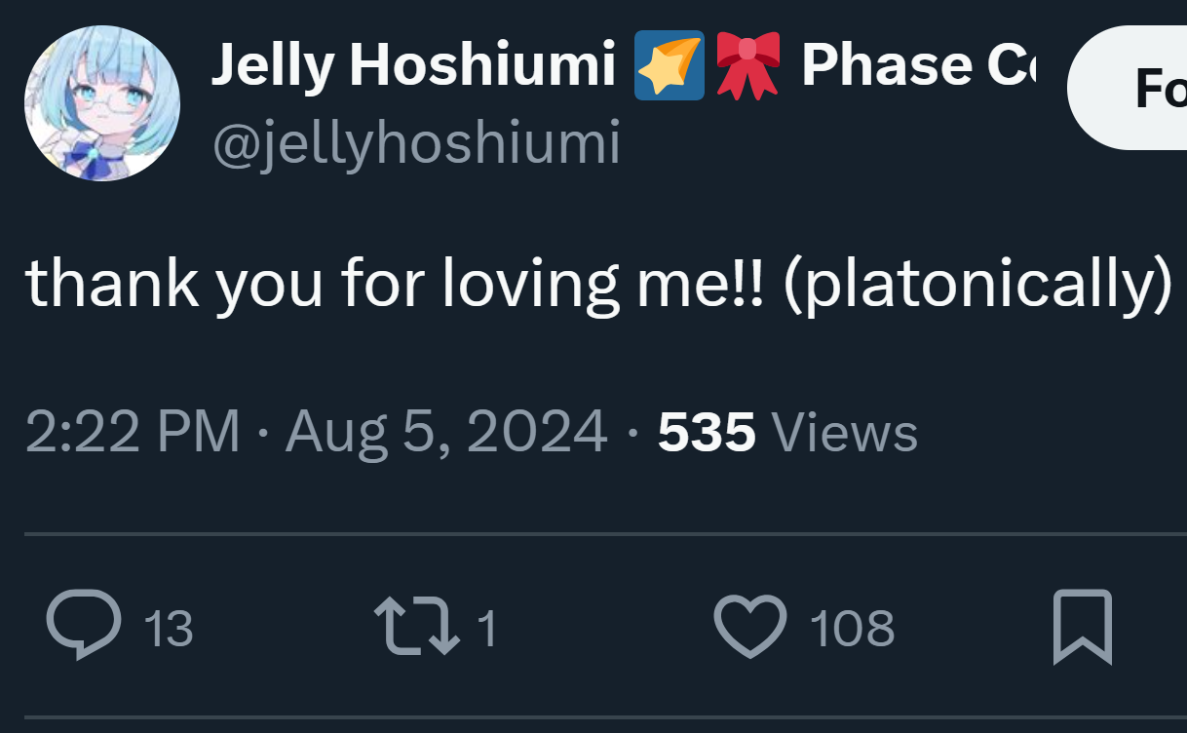This screenshot has width=1187, height=733.
Task: Click the like count 108
Action: tap(852, 629)
